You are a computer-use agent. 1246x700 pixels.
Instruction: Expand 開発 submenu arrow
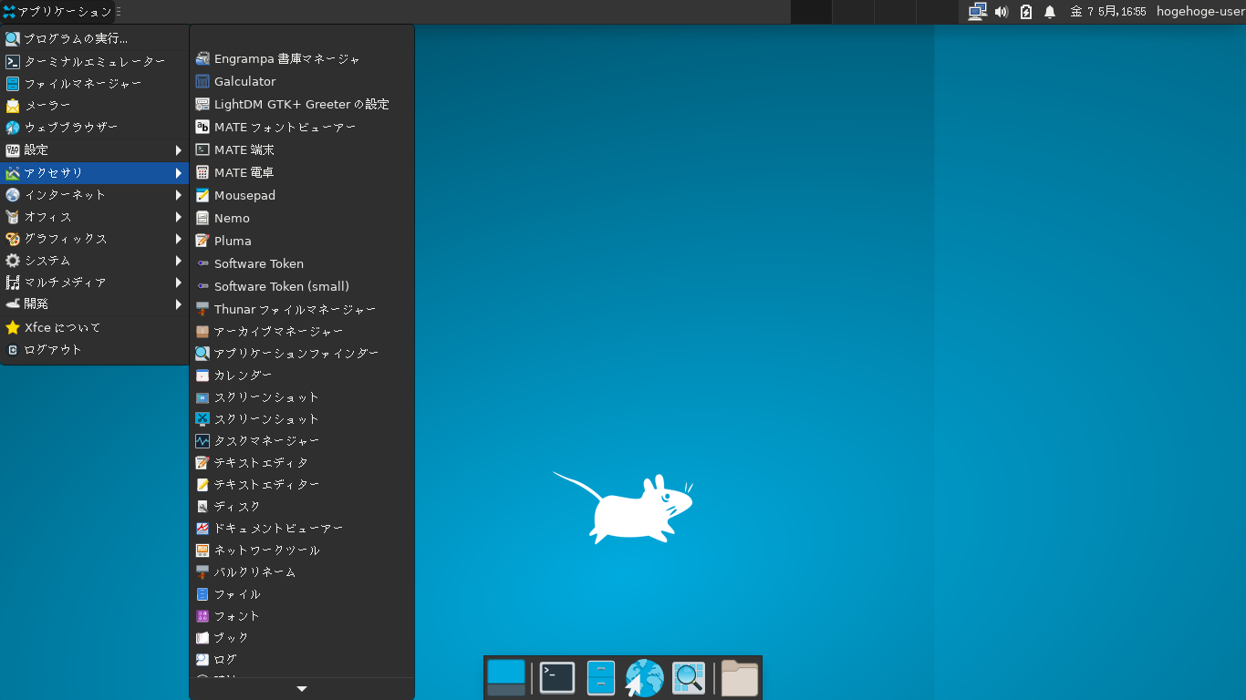point(179,304)
